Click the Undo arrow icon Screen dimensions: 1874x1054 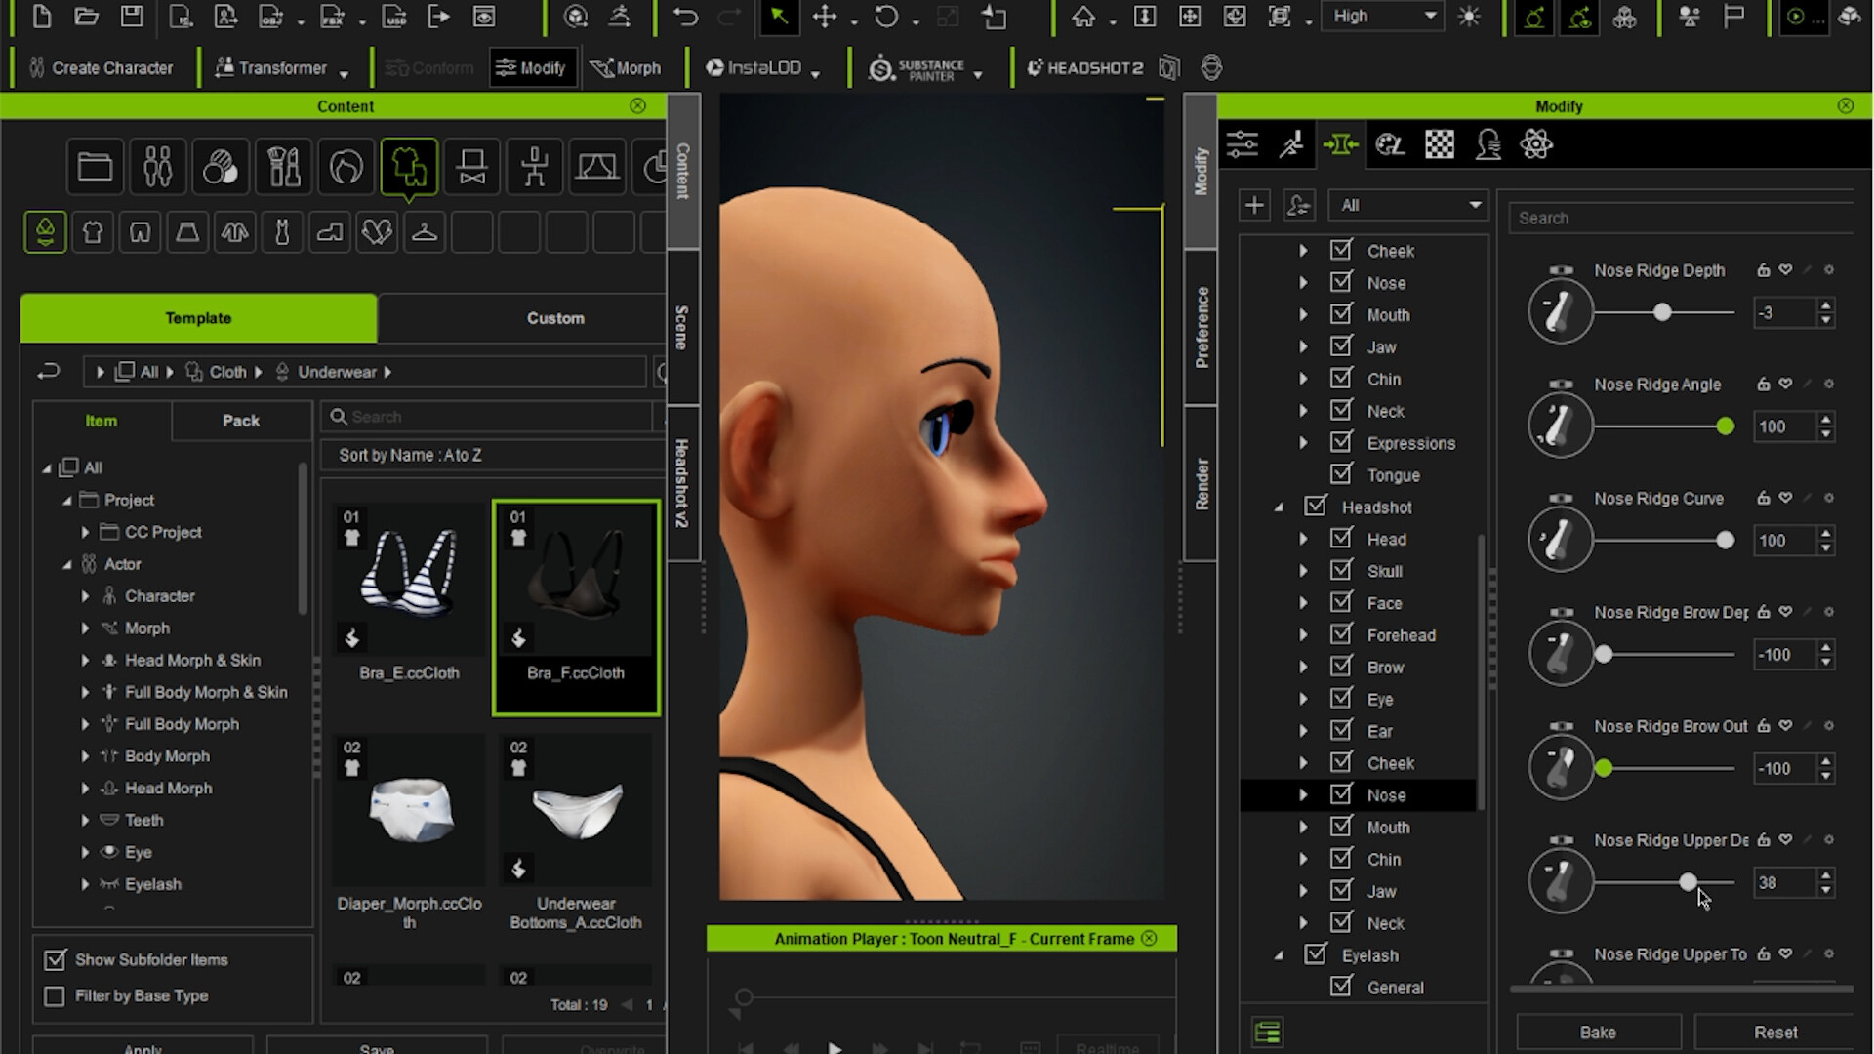685,17
